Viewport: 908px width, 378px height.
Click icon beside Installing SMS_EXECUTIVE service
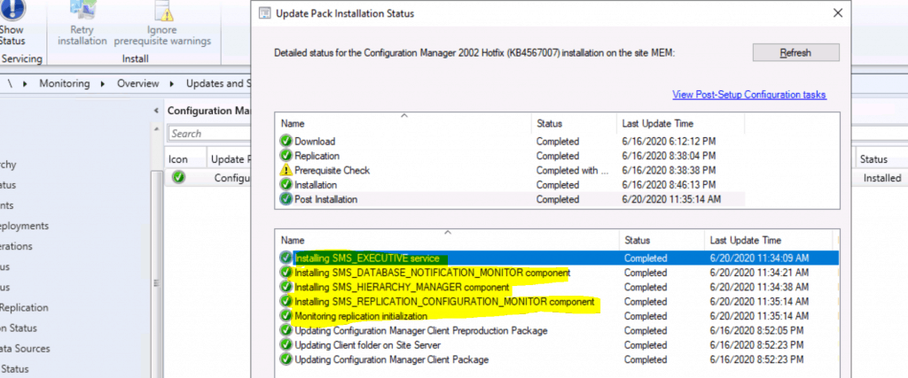[x=286, y=258]
